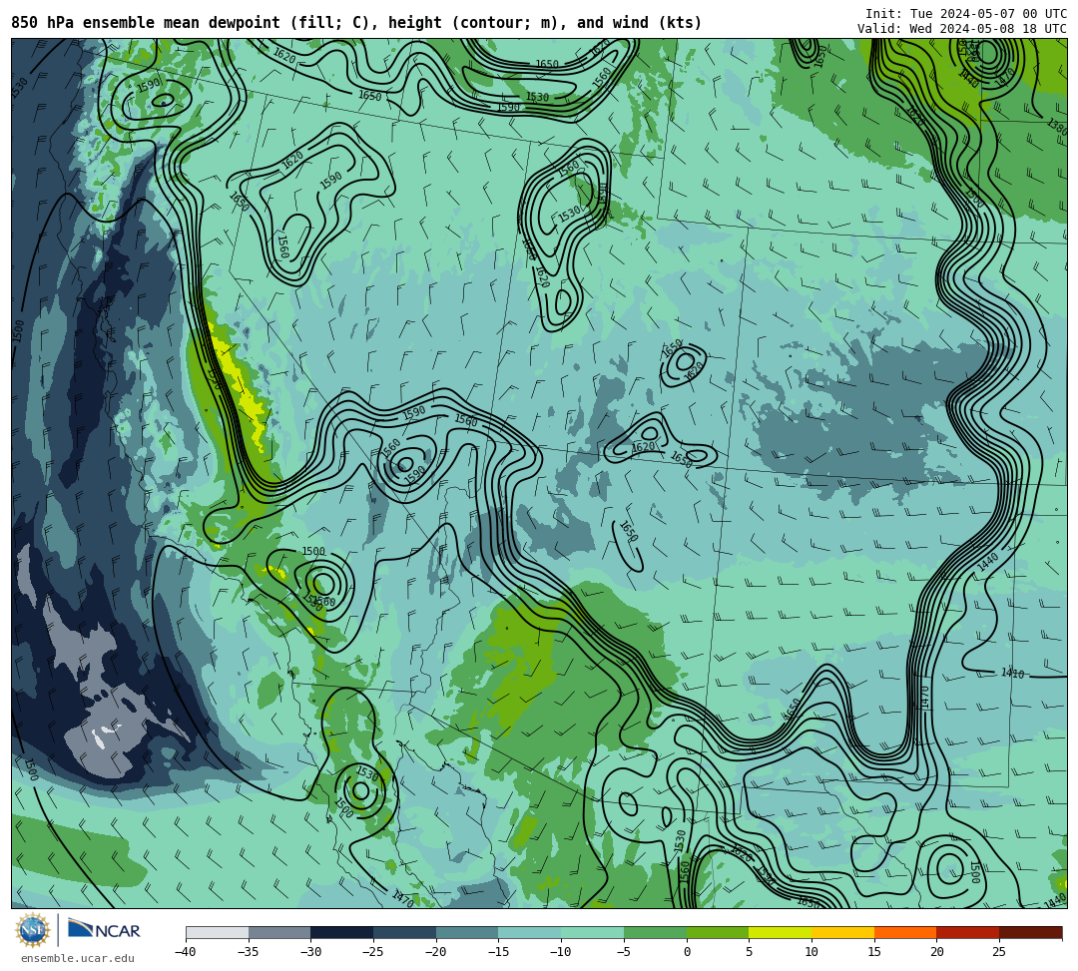Image resolution: width=1078 pixels, height=971 pixels.
Task: Click the 0 to 5 color swatch
Action: [x=718, y=932]
